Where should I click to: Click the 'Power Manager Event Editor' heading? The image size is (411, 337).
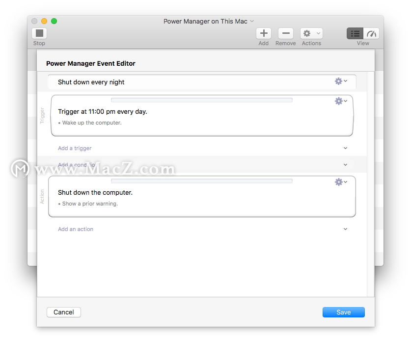(x=91, y=64)
